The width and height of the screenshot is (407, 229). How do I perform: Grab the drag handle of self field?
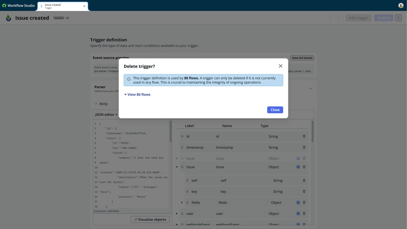pos(187,180)
